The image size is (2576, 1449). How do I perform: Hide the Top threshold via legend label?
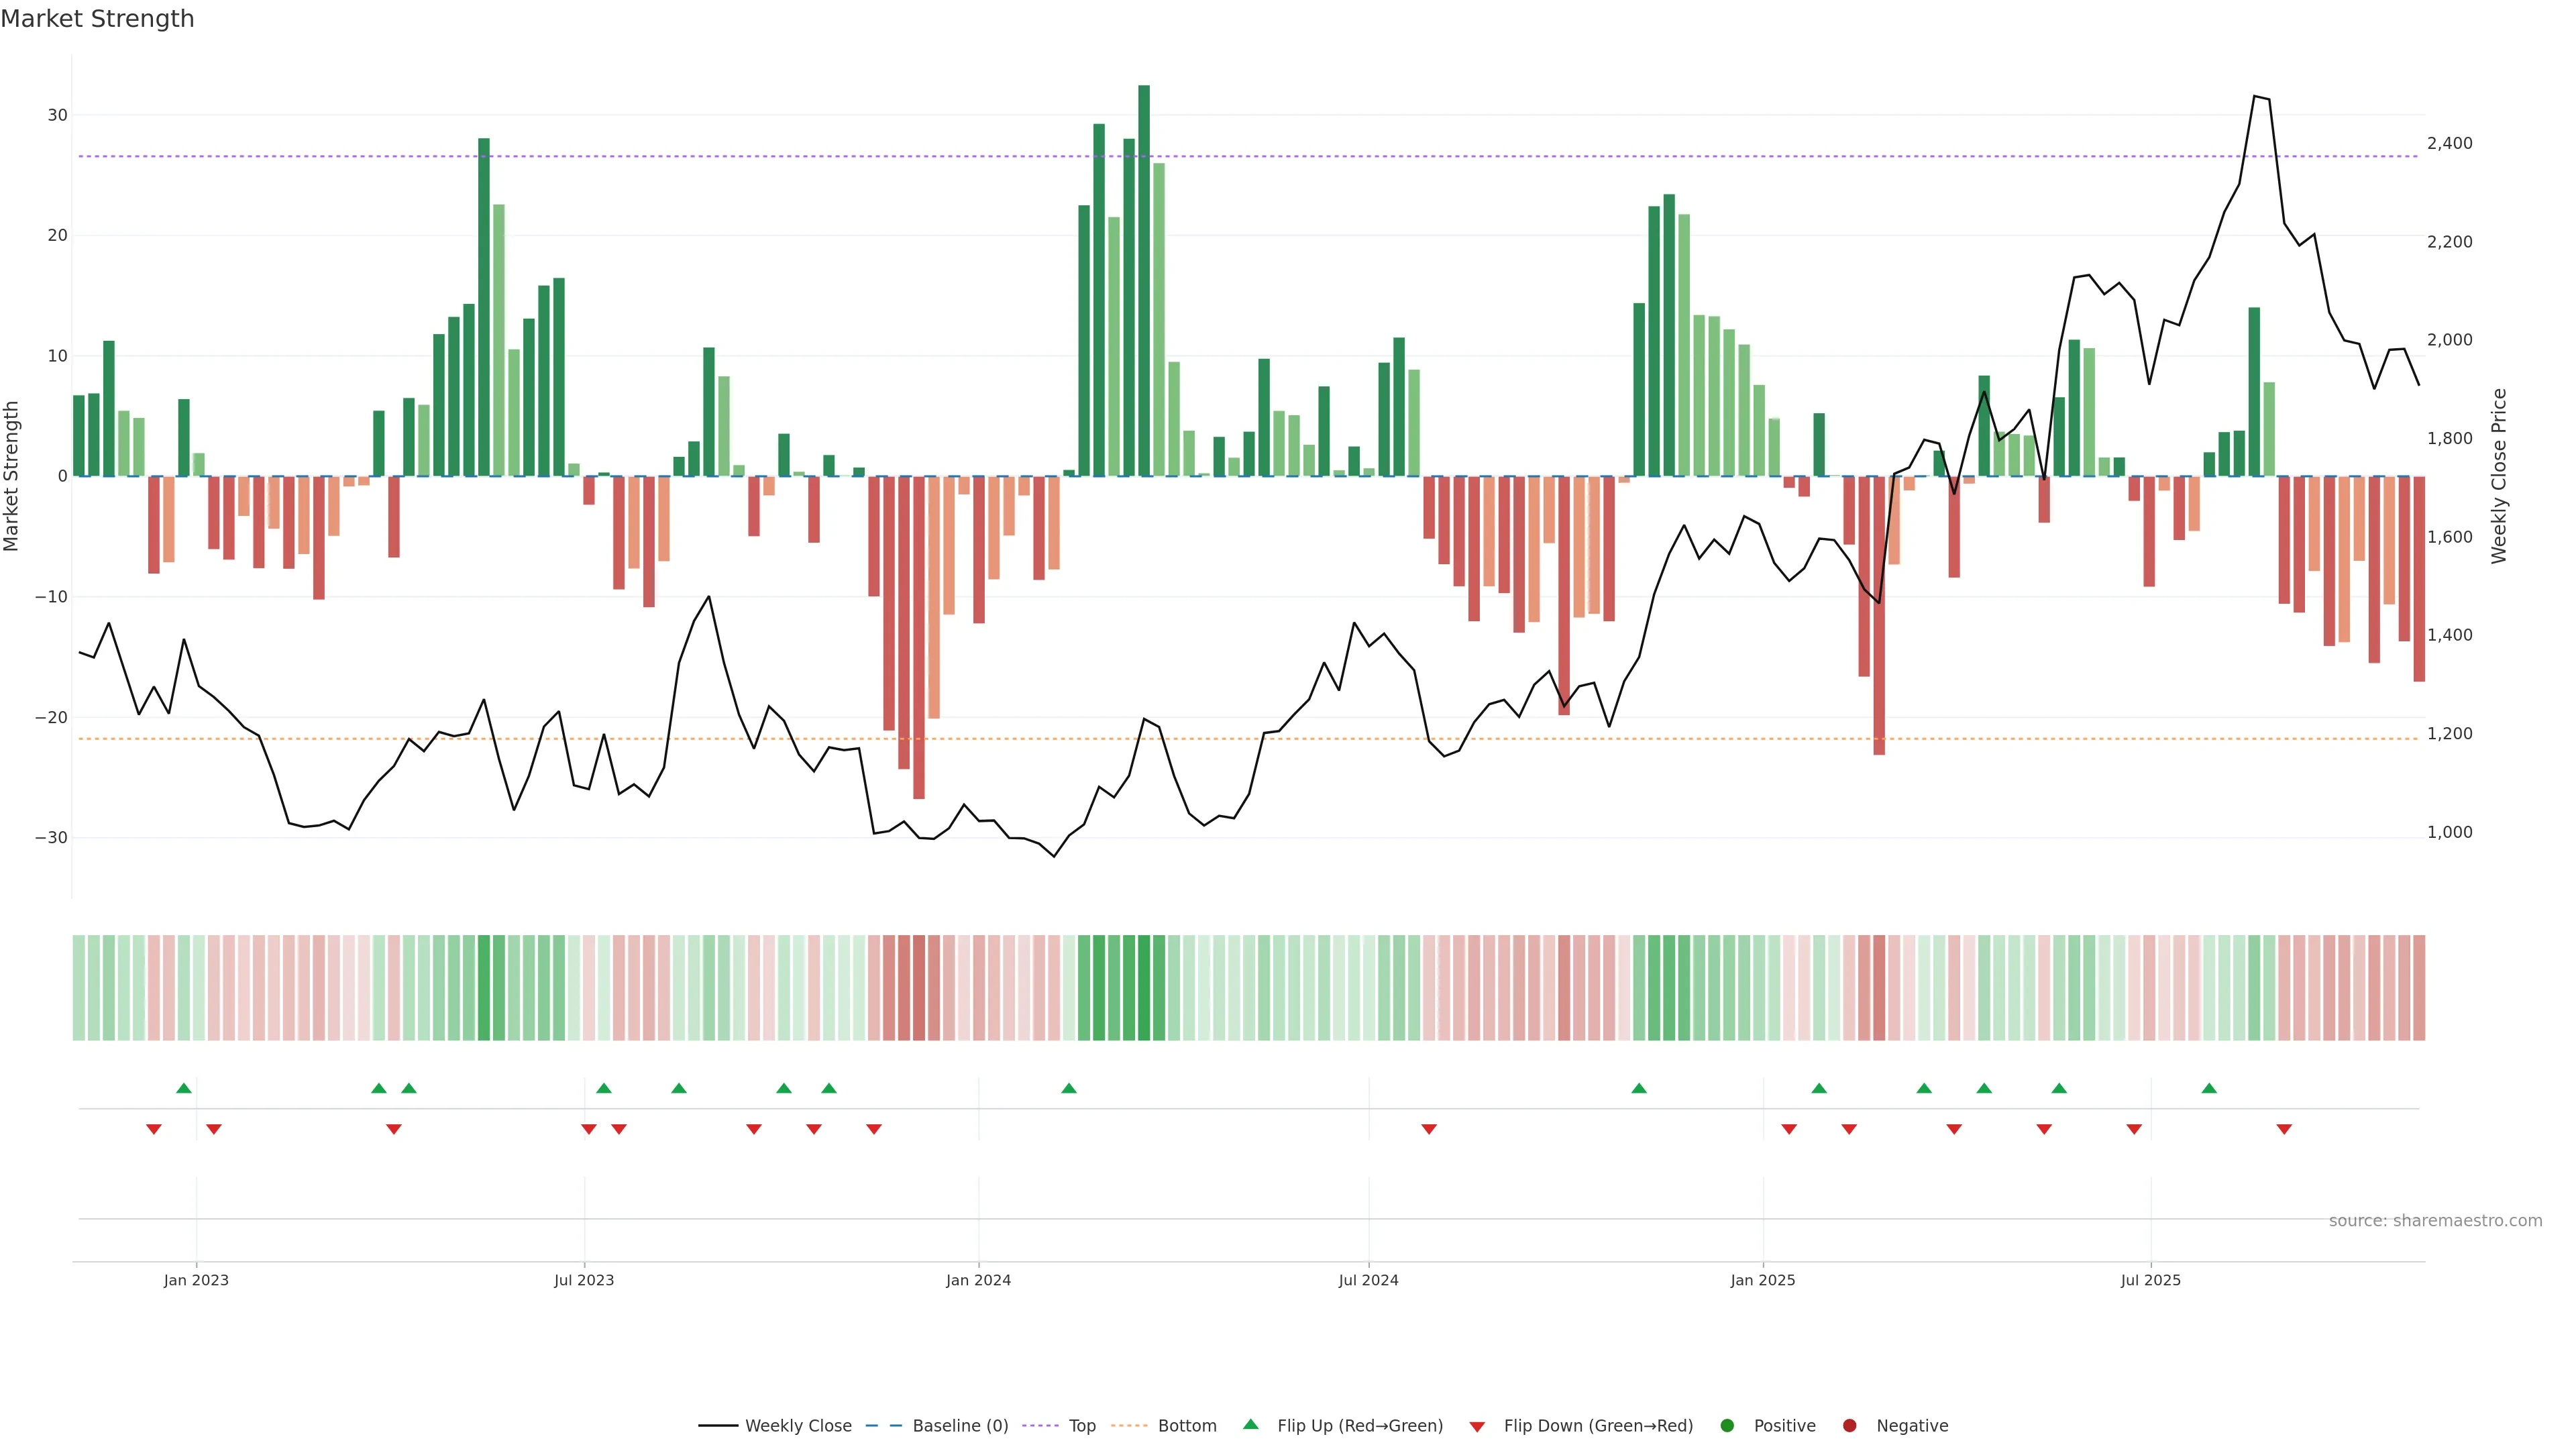point(1082,1425)
